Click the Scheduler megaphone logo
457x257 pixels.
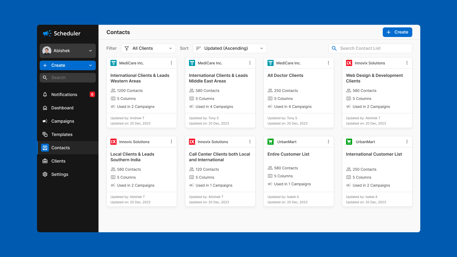pyautogui.click(x=47, y=33)
